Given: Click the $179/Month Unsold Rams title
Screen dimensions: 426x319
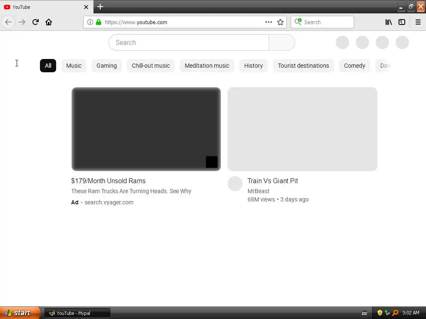Looking at the screenshot, I should (109, 181).
